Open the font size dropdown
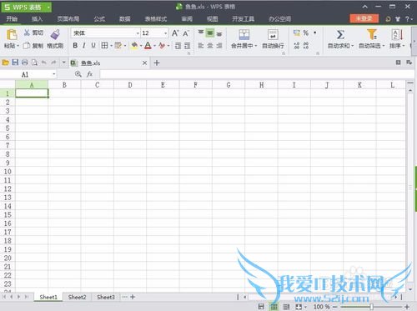Image resolution: width=417 pixels, height=311 pixels. pos(165,33)
